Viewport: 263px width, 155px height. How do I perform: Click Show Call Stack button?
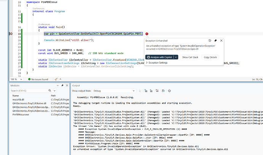[190, 57]
